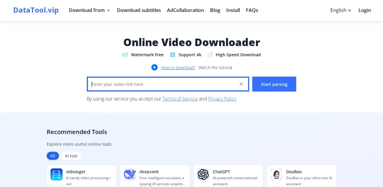Open the English language selector
The height and width of the screenshot is (187, 383).
340,10
